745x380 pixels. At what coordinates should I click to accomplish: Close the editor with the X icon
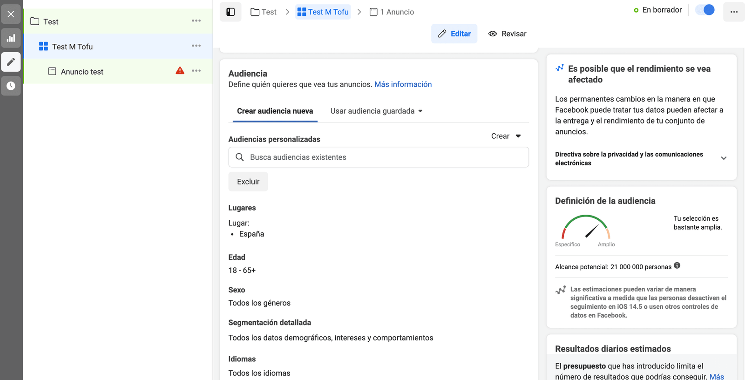[x=11, y=14]
